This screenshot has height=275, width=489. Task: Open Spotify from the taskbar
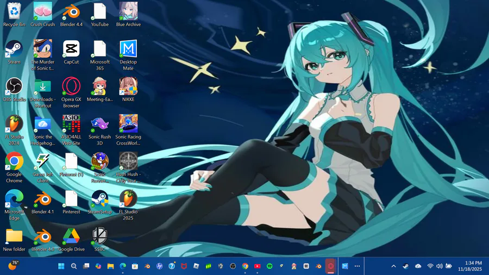269,266
